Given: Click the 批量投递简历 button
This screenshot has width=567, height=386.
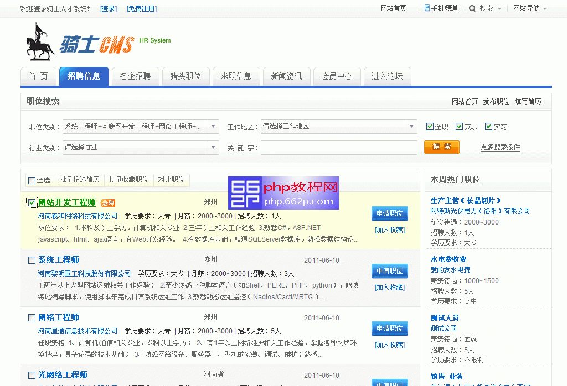Looking at the screenshot, I should pyautogui.click(x=80, y=180).
